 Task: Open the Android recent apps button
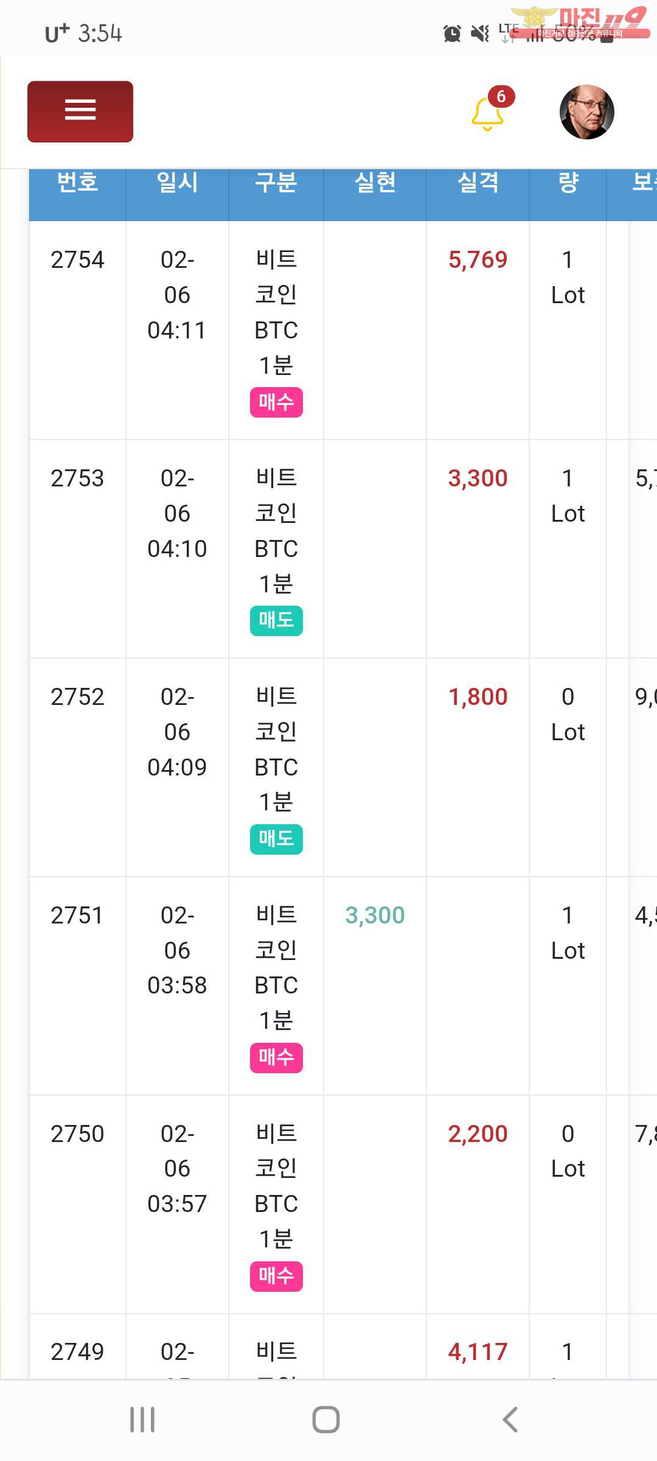[142, 1420]
